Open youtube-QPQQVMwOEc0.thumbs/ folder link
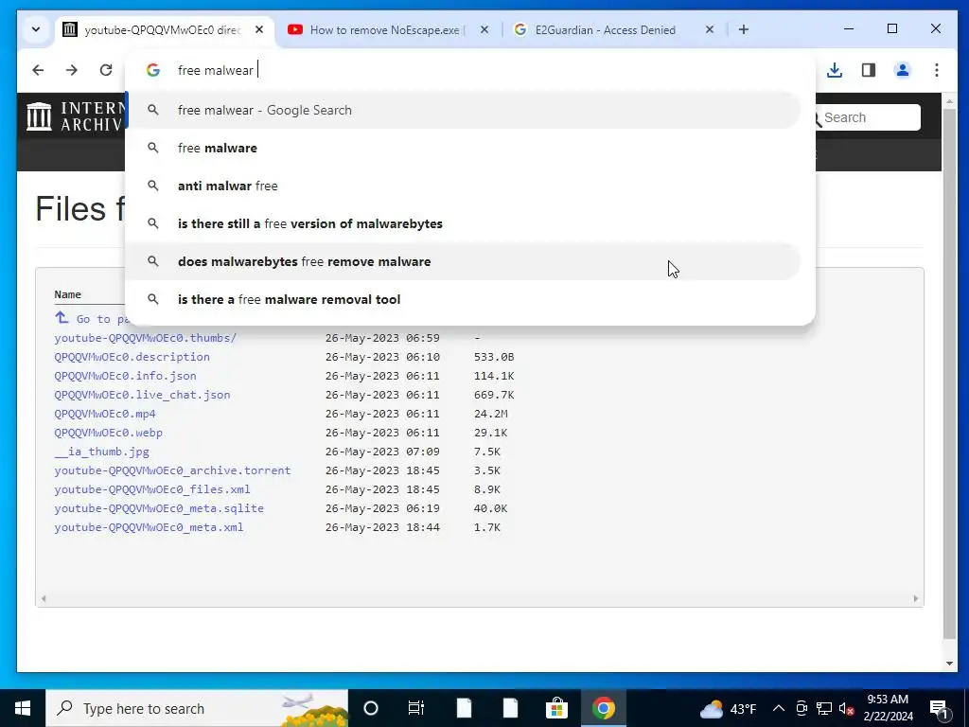 coord(145,338)
